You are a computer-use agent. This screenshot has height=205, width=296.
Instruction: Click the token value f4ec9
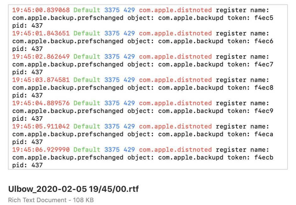[x=264, y=111]
